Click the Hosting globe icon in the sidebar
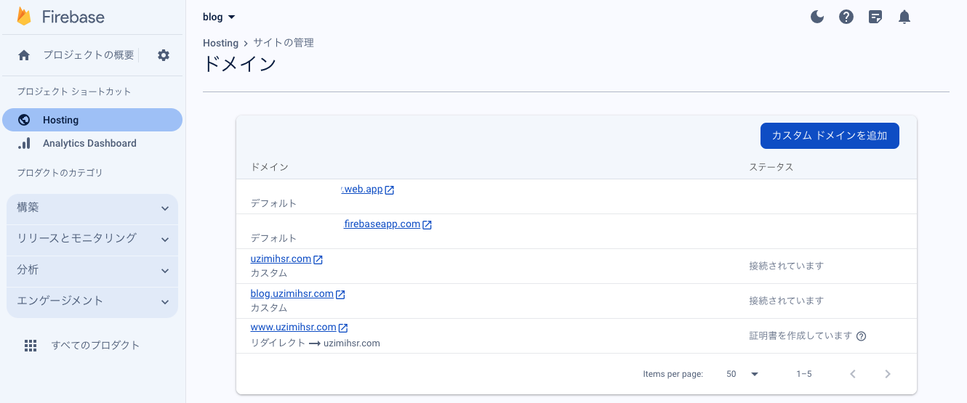The height and width of the screenshot is (403, 967). coord(24,120)
